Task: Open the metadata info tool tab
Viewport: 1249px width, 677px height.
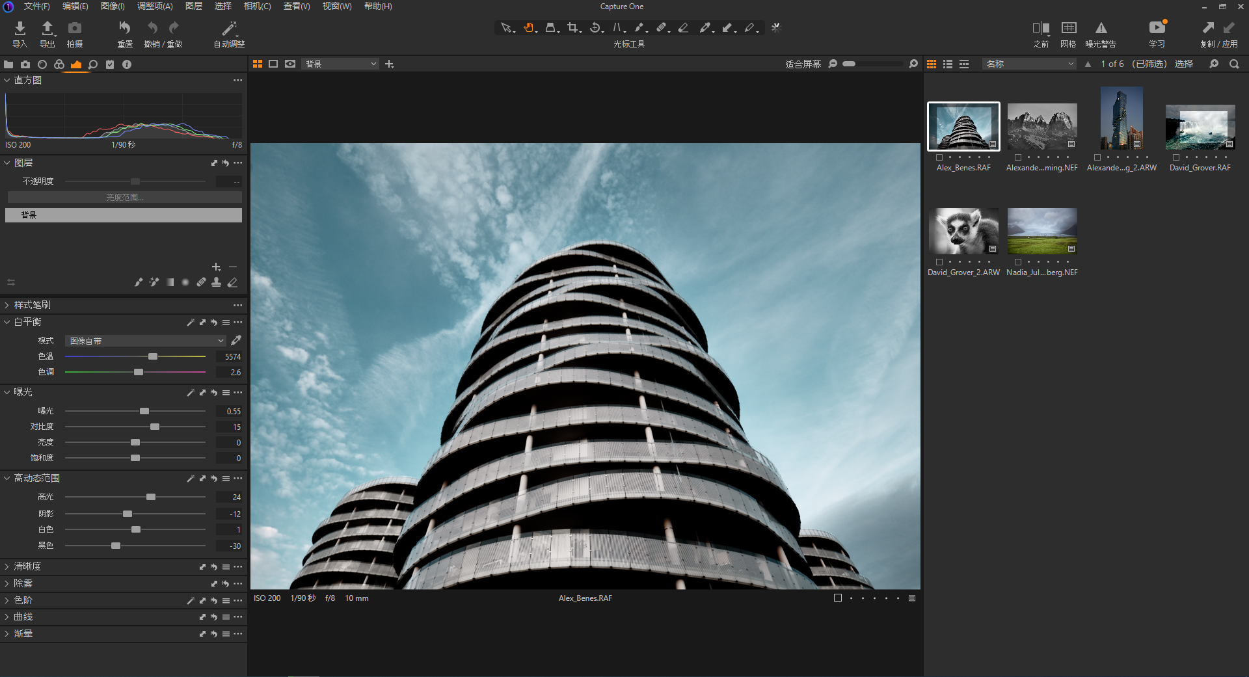Action: pyautogui.click(x=127, y=64)
